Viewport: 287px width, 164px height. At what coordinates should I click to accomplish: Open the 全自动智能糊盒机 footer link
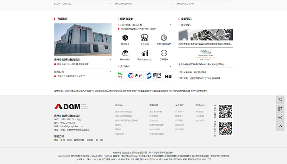[123, 112]
